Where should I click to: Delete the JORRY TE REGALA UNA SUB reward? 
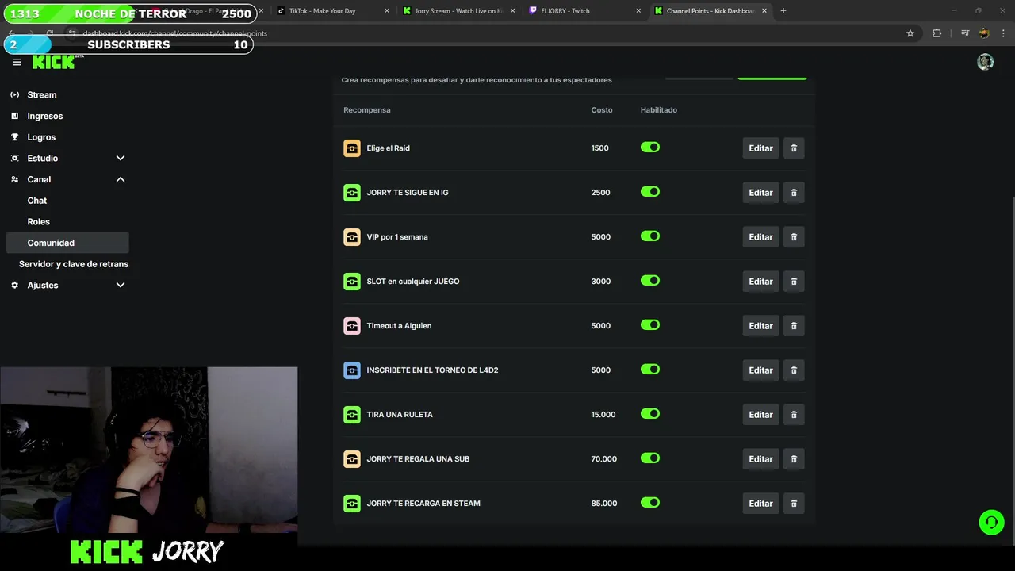tap(794, 459)
